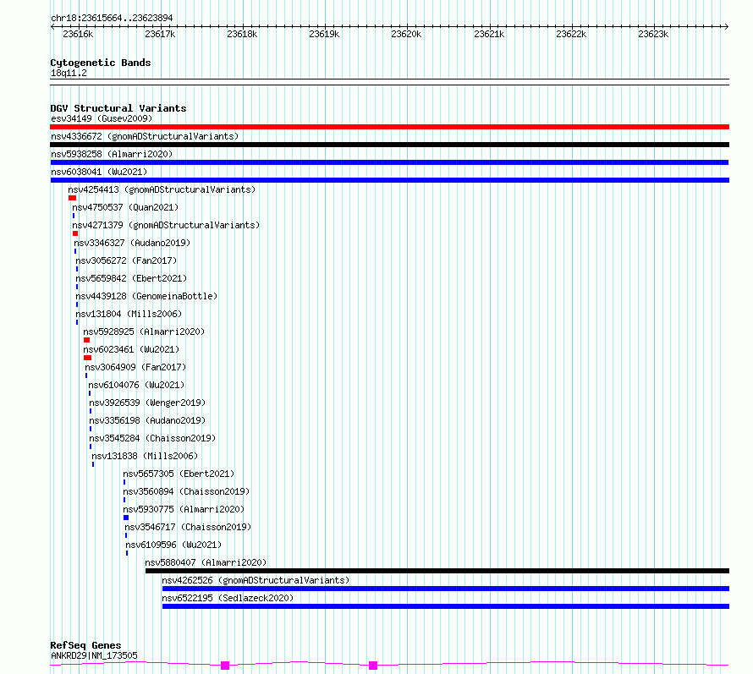
Task: Open the ANKRD29|NM_173505 gene label
Action: pos(94,655)
